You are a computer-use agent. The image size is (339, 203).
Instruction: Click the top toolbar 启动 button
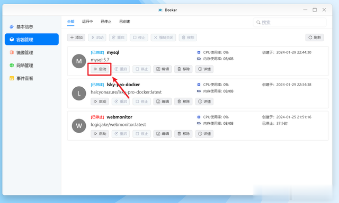[x=97, y=38]
